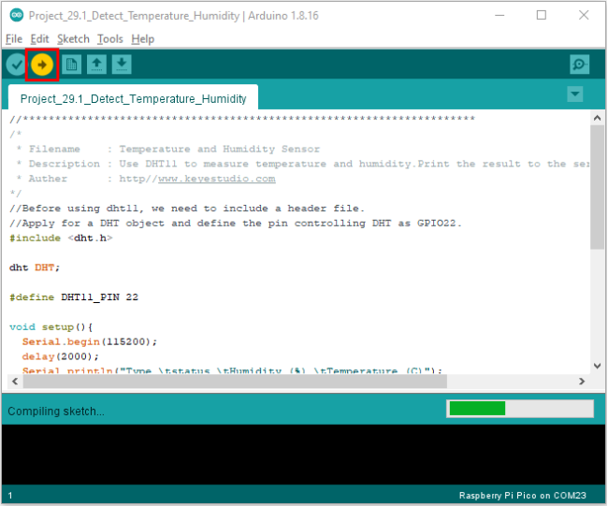Screen dimensions: 608x506
Task: Close the Arduino window
Action: [584, 15]
